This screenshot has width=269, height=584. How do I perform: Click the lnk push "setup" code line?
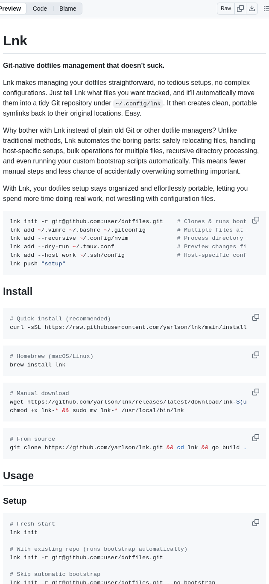click(x=38, y=264)
